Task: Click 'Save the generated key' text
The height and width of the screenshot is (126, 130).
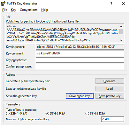Action: (21, 96)
